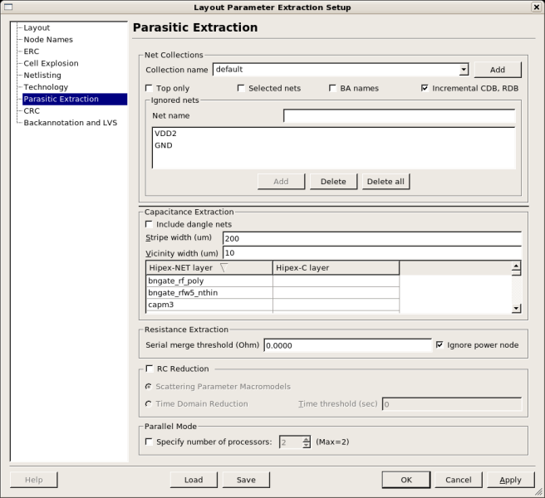Enable the Top only checkbox
Image resolution: width=545 pixels, height=498 pixels.
[x=150, y=88]
